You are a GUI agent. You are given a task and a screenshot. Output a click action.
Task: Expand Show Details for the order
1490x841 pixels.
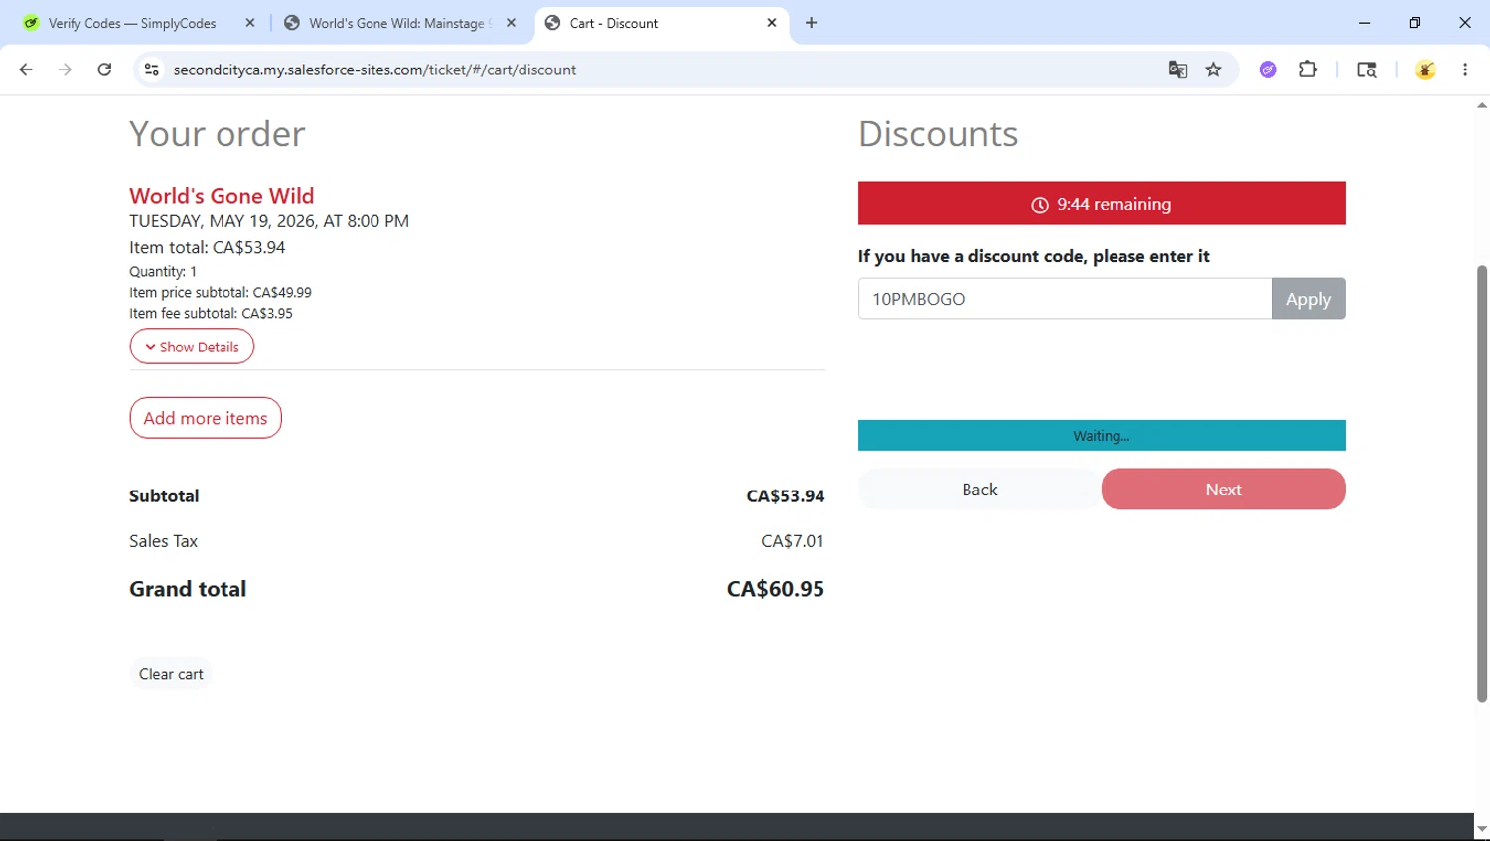pos(192,347)
